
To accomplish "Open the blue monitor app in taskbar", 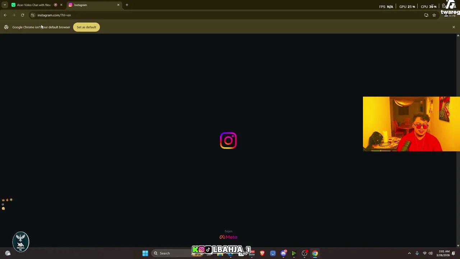I will tap(273, 253).
